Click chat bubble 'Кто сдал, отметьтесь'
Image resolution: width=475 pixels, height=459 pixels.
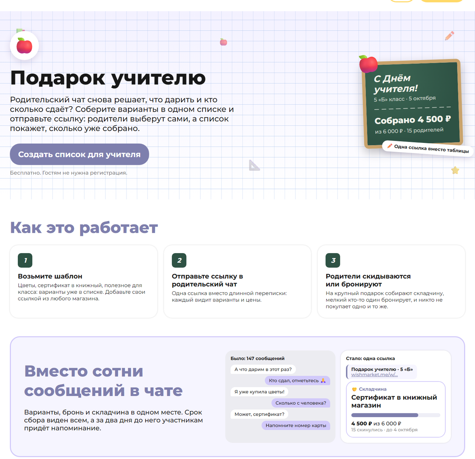coord(297,381)
